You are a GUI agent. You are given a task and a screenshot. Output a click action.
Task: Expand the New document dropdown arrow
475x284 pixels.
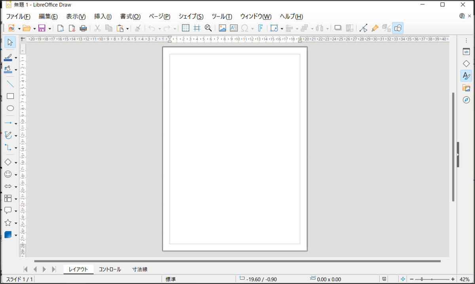(x=19, y=29)
